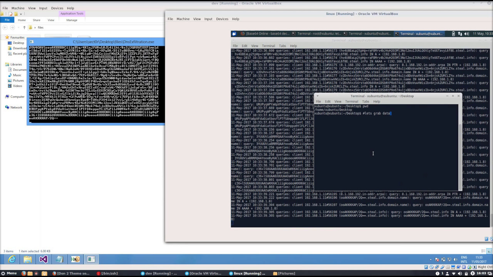This screenshot has width=493, height=277.
Task: Click the notepad-like taskbar icon beside Visual Studio
Action: tap(59, 259)
